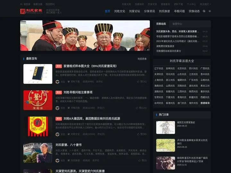231x173 pixels.
Task: Click the 刘氏家族 site logo
Action: tap(31, 11)
